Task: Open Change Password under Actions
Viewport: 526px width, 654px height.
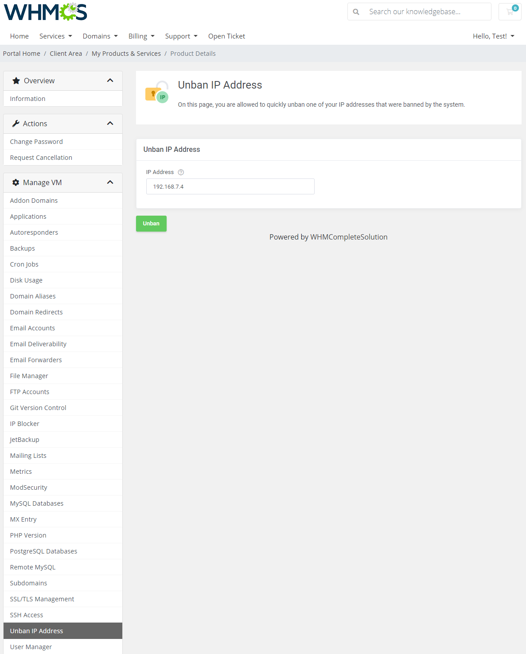Action: click(x=36, y=141)
